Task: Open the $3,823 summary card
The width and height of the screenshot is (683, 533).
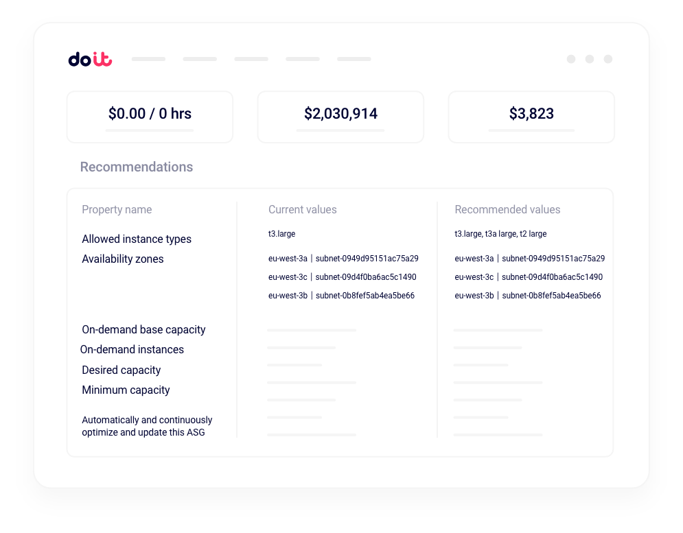Action: [531, 117]
